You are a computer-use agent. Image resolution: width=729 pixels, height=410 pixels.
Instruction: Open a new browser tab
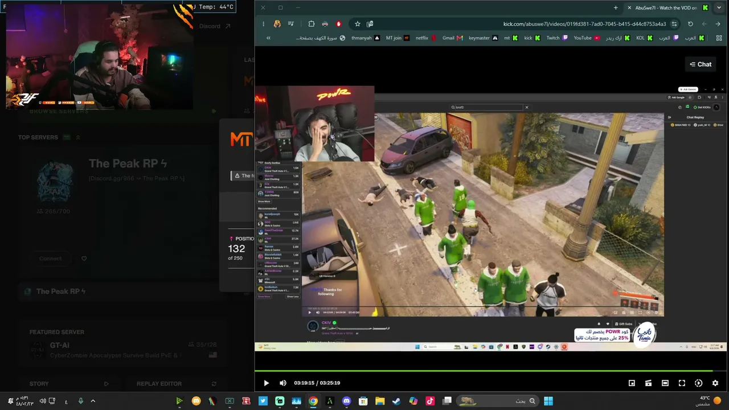(x=616, y=8)
